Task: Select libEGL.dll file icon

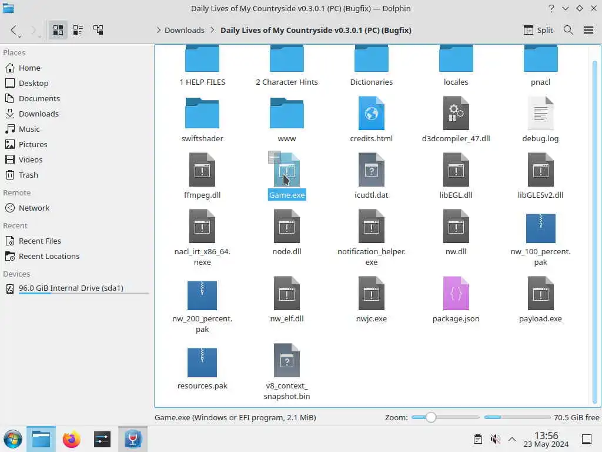Action: [x=456, y=169]
